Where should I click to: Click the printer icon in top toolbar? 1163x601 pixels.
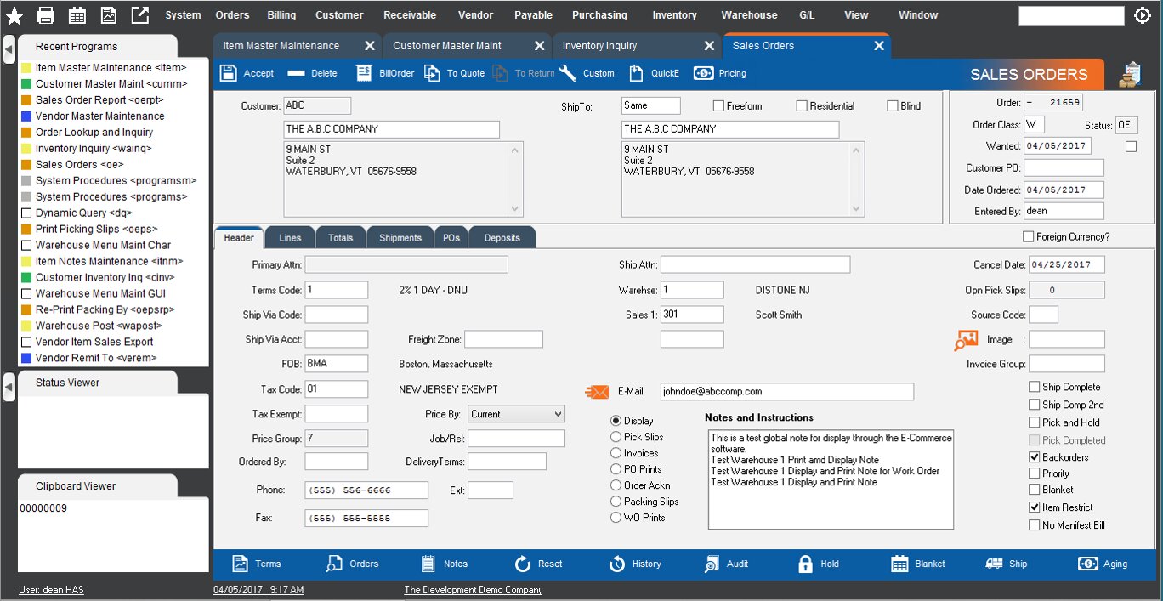click(46, 15)
